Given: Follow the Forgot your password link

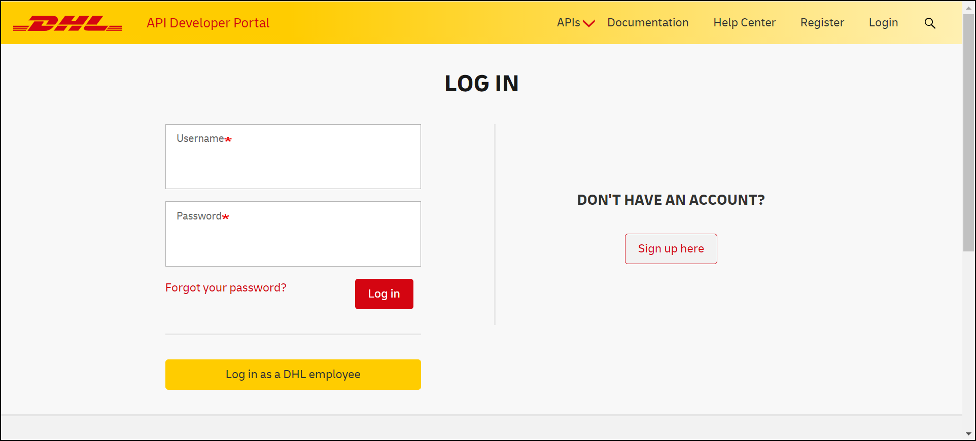Looking at the screenshot, I should 226,288.
